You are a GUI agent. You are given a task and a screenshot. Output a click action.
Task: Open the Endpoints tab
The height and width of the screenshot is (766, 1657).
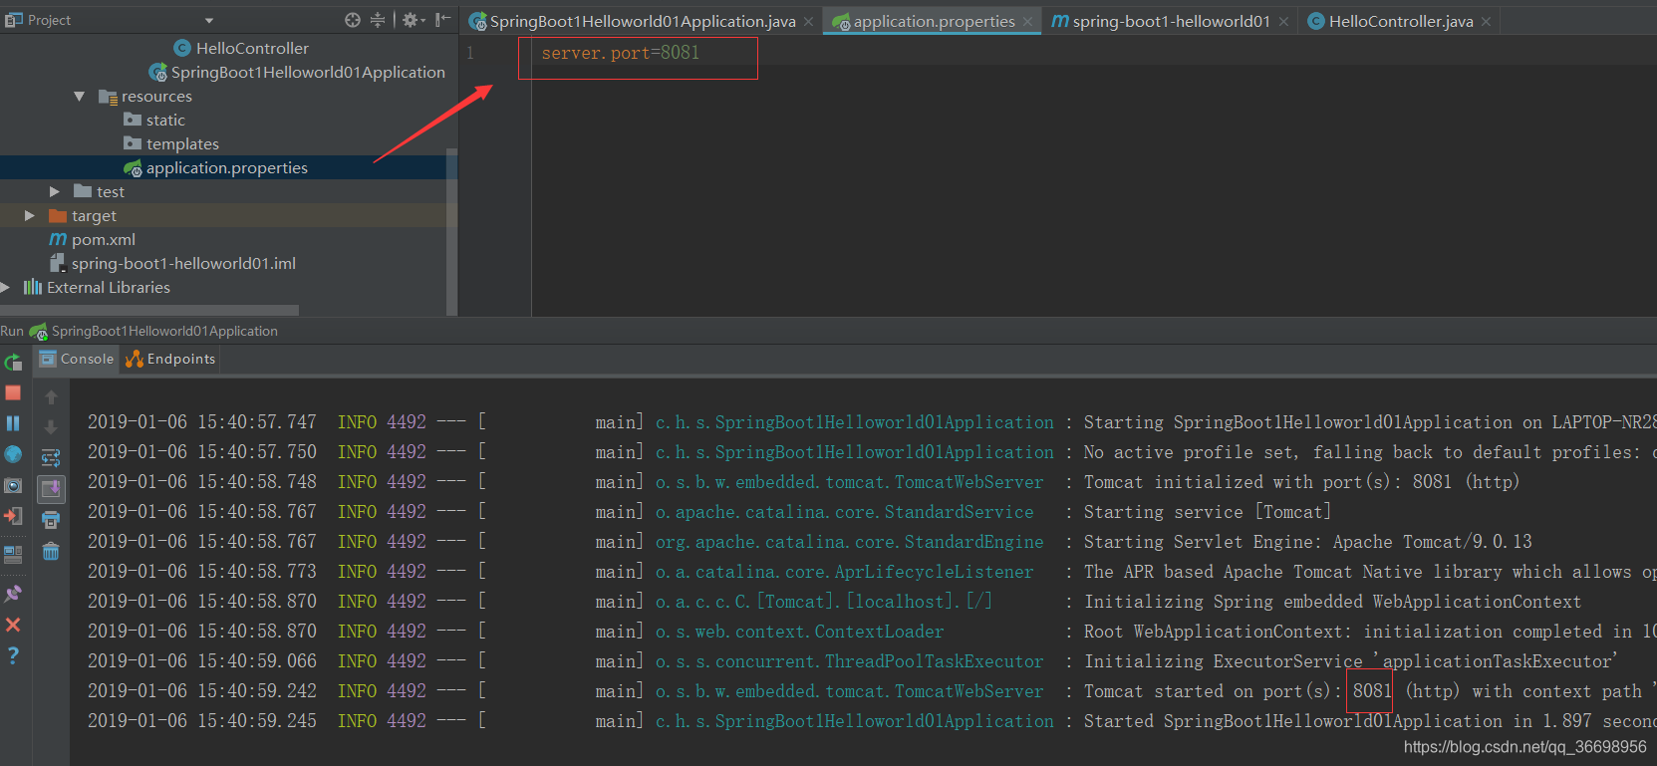point(170,359)
